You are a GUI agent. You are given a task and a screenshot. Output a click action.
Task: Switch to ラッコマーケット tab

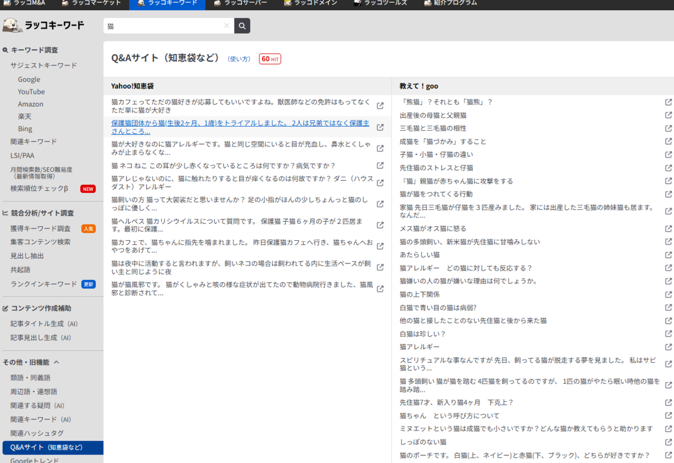91,3
